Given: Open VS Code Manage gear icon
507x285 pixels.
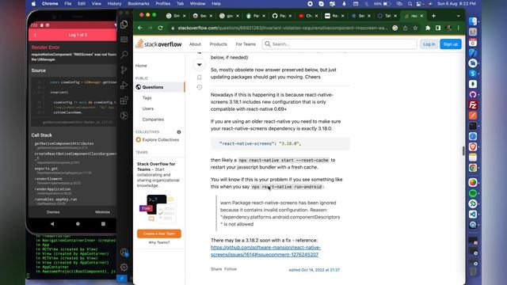Looking at the screenshot, I should [x=124, y=268].
